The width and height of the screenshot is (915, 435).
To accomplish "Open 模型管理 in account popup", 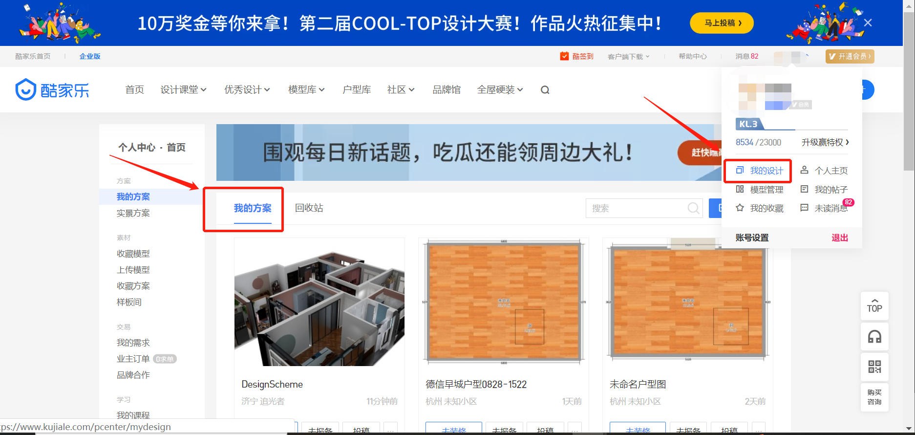I will click(760, 190).
